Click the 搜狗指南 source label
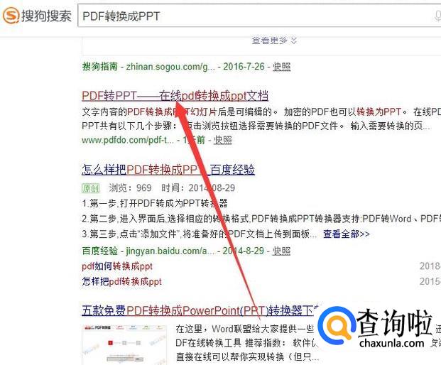441x365 pixels. point(100,67)
